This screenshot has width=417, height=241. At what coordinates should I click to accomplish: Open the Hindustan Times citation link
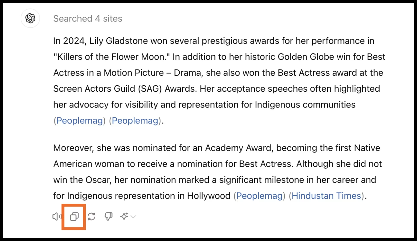tap(326, 196)
